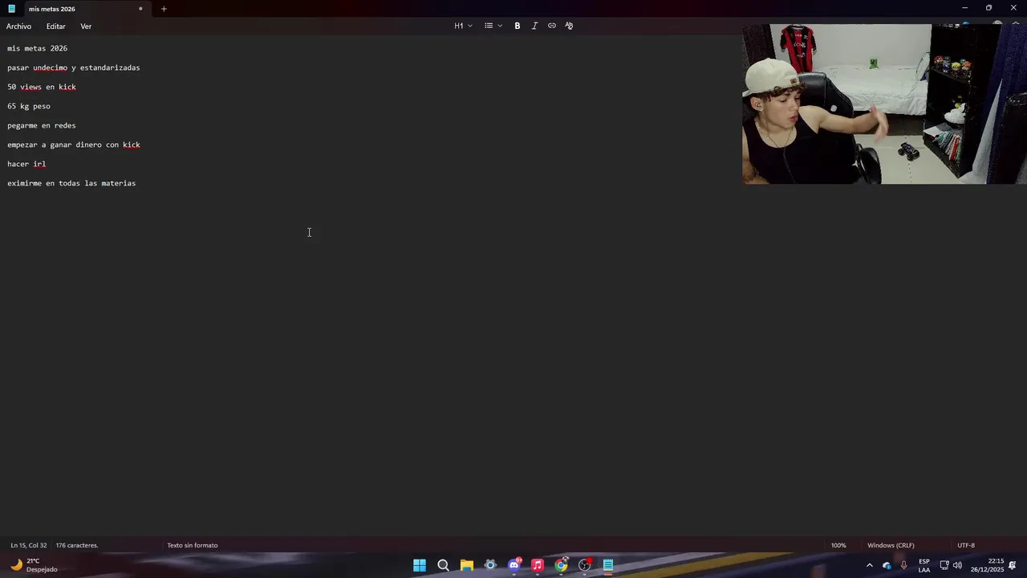This screenshot has width=1027, height=578.
Task: Click the Notepad icon in the taskbar
Action: point(608,565)
